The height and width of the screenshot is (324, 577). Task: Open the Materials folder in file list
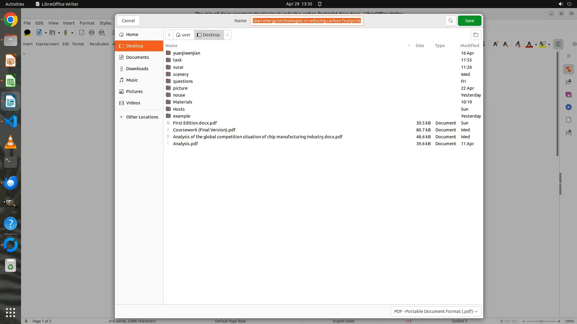pos(182,102)
